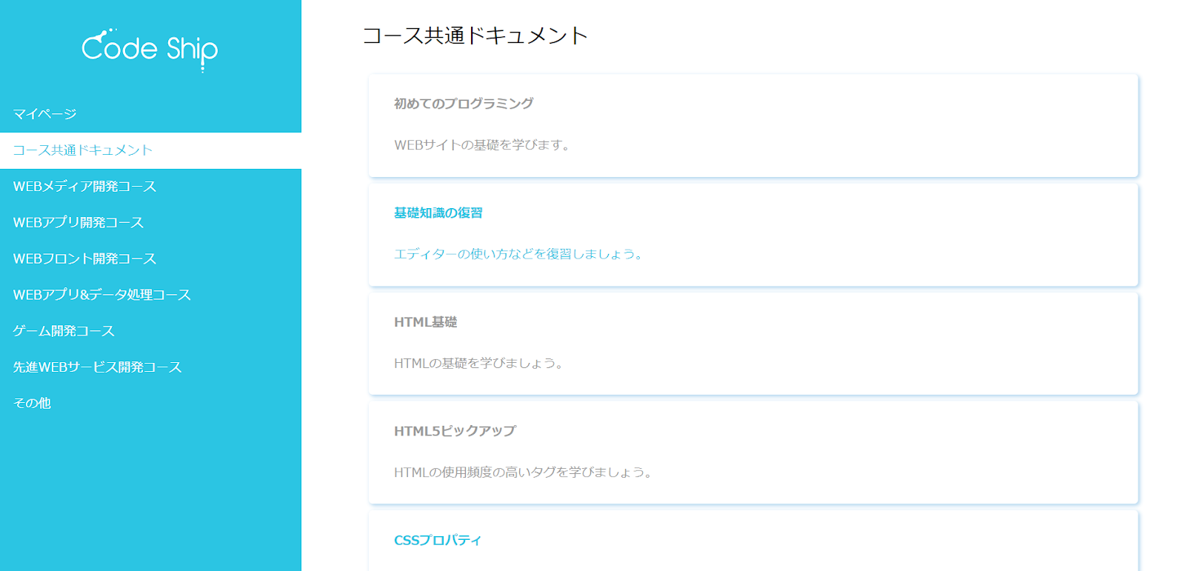The height and width of the screenshot is (571, 1185).
Task: Click HTMLの基礎を学びましょう description
Action: coord(478,364)
